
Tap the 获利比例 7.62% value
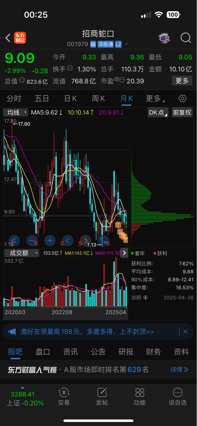tap(186, 264)
